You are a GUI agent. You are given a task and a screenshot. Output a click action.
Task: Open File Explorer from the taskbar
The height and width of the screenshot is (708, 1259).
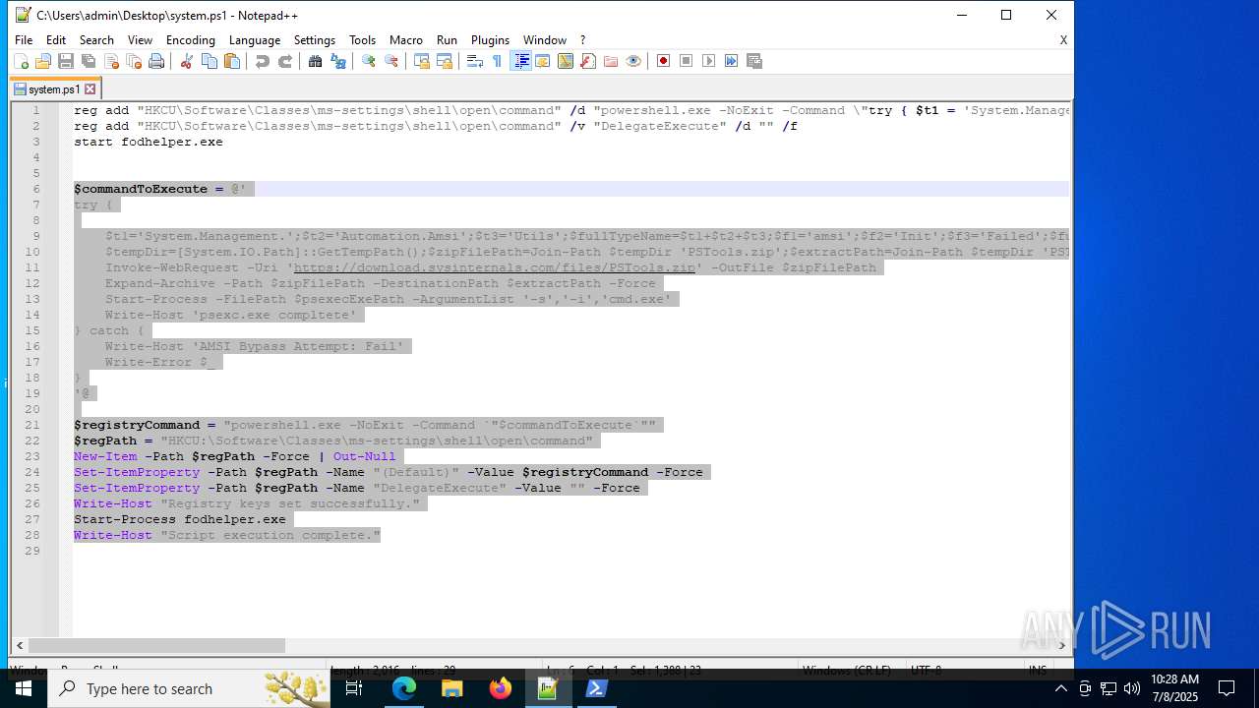click(x=452, y=688)
